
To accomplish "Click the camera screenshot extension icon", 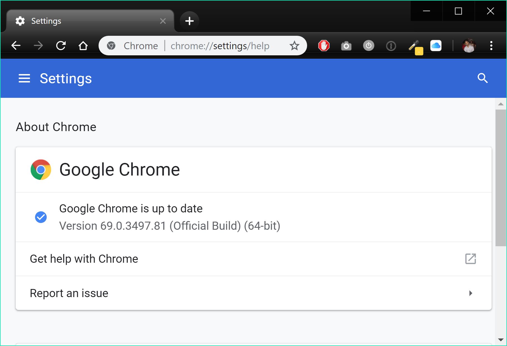I will click(x=346, y=46).
